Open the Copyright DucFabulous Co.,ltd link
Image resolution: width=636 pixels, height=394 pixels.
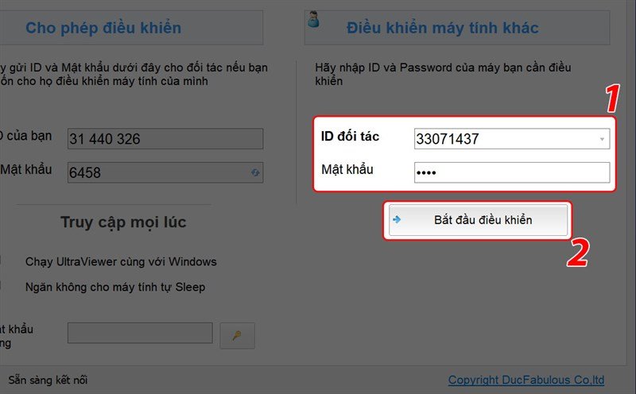coord(526,380)
